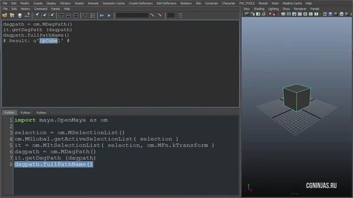
Task: Toggle Show Input layout button
Action: (x=68, y=15)
